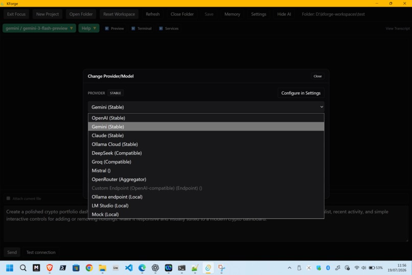This screenshot has height=275, width=412.
Task: Collapse the Gemini (Stable) provider combo box
Action: 206,107
